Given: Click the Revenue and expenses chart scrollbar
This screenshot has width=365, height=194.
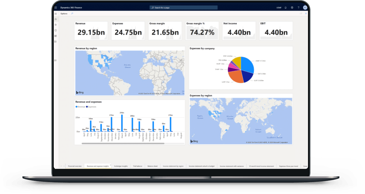Looking at the screenshot, I should [x=123, y=143].
